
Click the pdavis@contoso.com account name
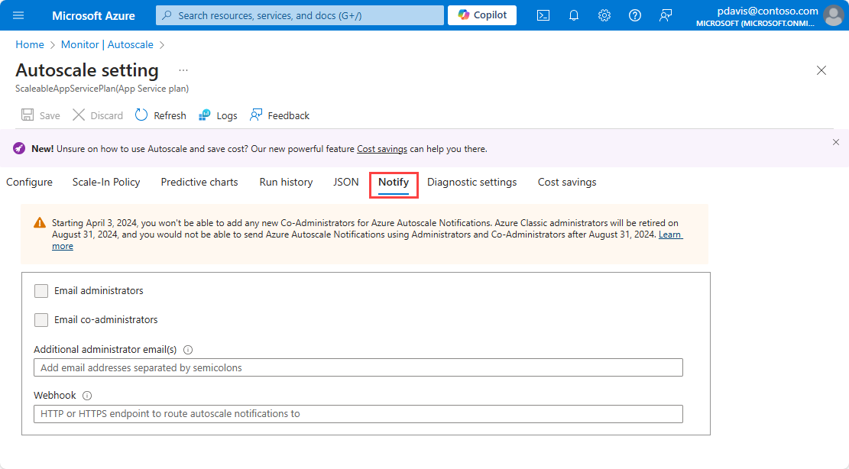768,11
